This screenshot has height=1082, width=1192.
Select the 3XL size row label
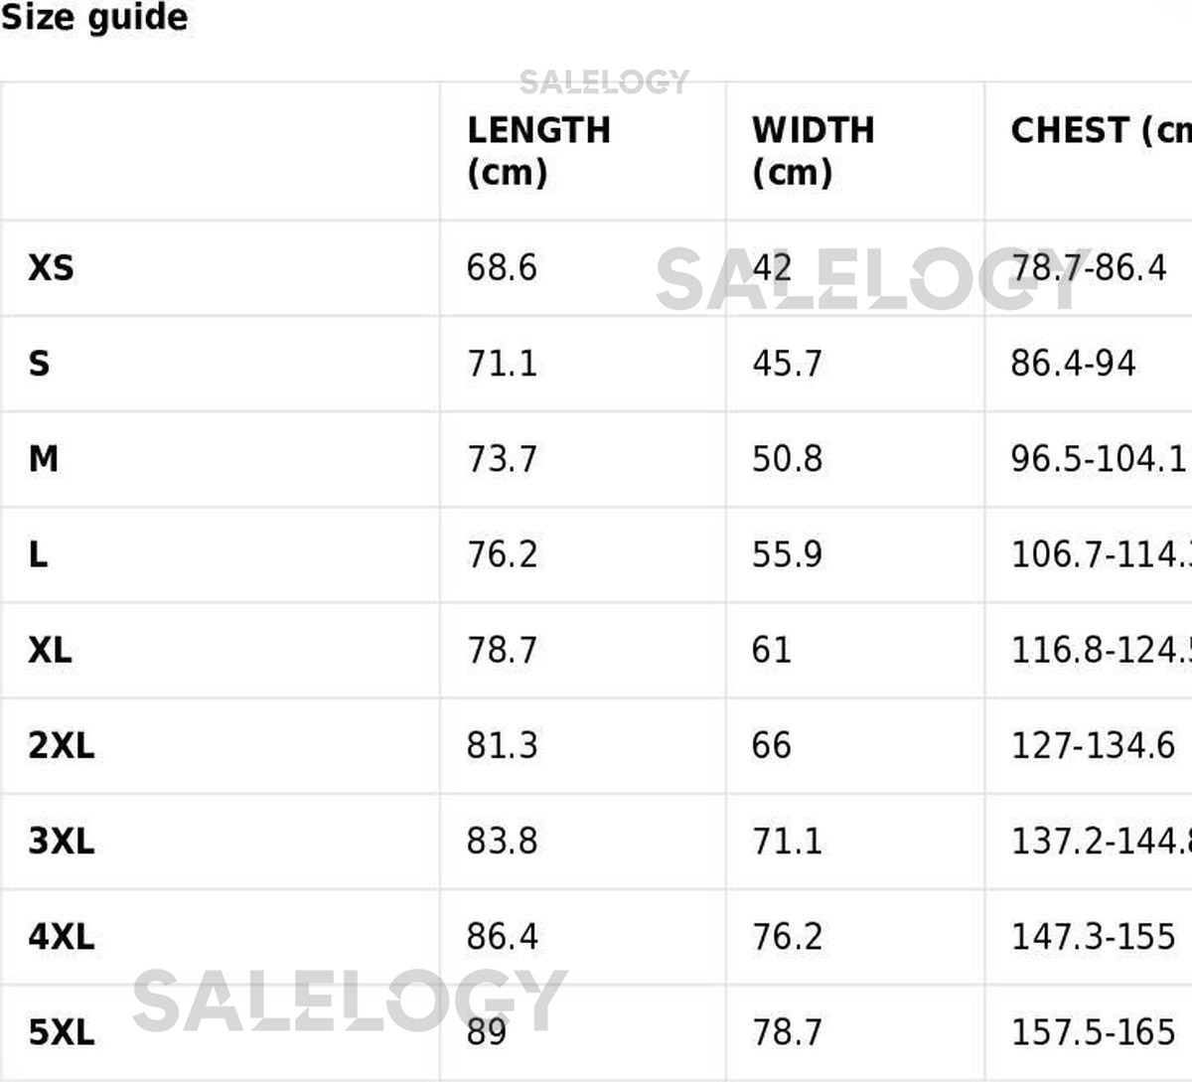click(x=62, y=842)
